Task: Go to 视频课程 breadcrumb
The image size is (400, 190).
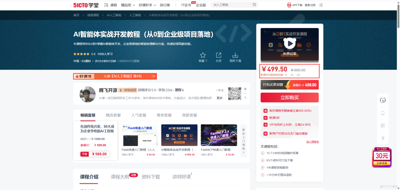Action: [93, 15]
